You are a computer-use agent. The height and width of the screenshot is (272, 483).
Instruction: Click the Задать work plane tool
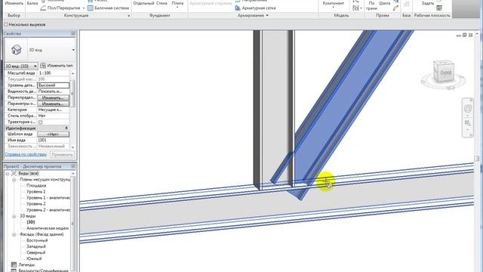click(x=427, y=3)
